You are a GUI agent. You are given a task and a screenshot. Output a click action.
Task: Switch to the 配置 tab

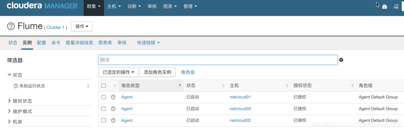42,43
